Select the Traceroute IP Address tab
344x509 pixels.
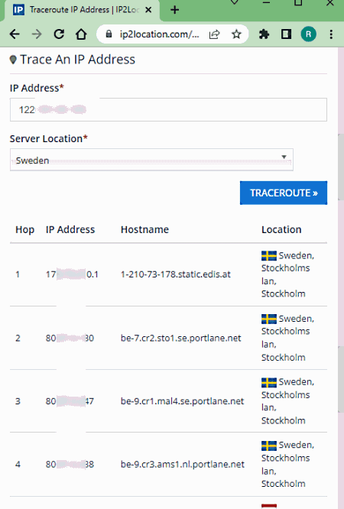click(83, 10)
